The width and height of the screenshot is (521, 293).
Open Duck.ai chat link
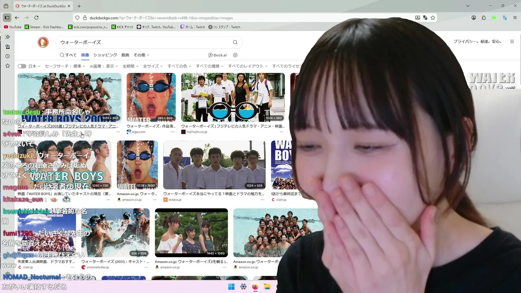[217, 55]
